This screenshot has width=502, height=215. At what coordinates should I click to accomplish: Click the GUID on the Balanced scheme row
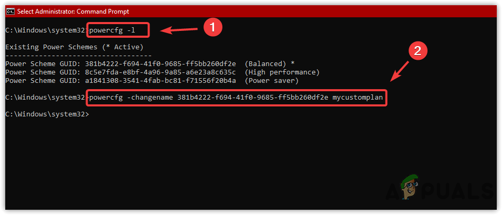click(x=159, y=63)
